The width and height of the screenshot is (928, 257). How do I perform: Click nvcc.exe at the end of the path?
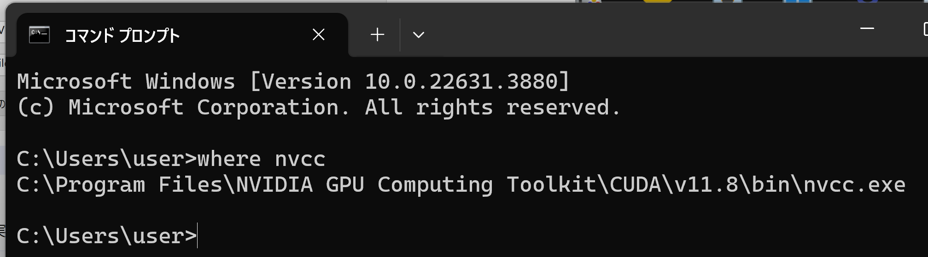[x=855, y=185]
